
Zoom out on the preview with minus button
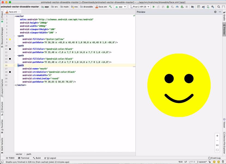click(217, 140)
